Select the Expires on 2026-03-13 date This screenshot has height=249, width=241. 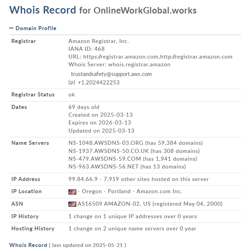pos(100,122)
